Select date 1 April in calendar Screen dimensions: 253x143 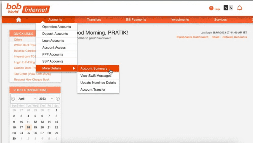coord(56,110)
